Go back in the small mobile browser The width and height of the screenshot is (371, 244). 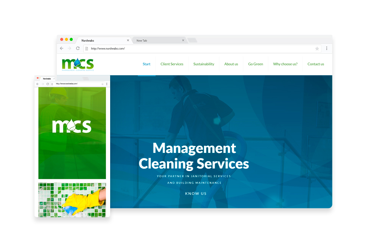(x=37, y=84)
